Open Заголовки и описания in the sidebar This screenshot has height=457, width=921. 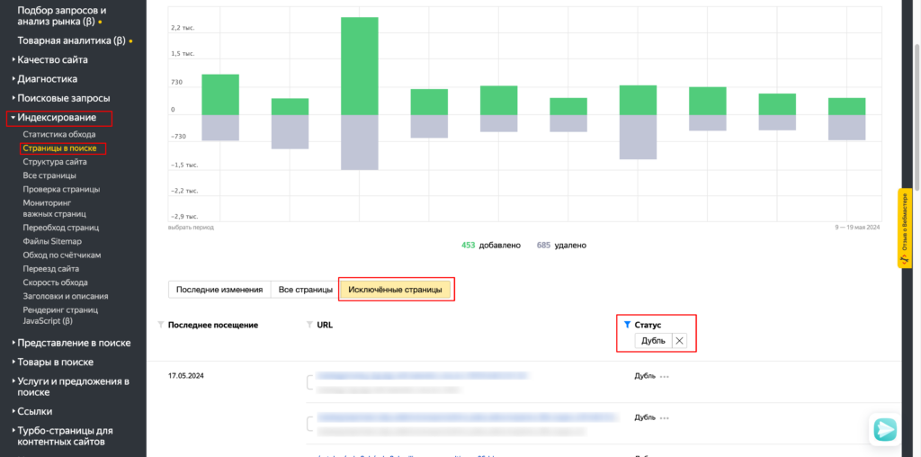coord(65,296)
